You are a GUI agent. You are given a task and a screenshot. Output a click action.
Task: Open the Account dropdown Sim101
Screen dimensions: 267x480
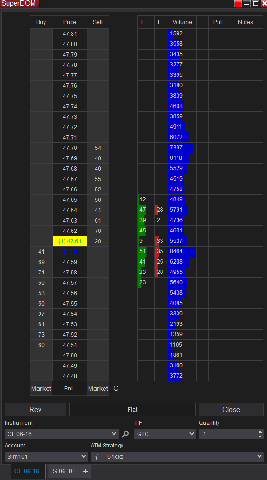pos(46,457)
